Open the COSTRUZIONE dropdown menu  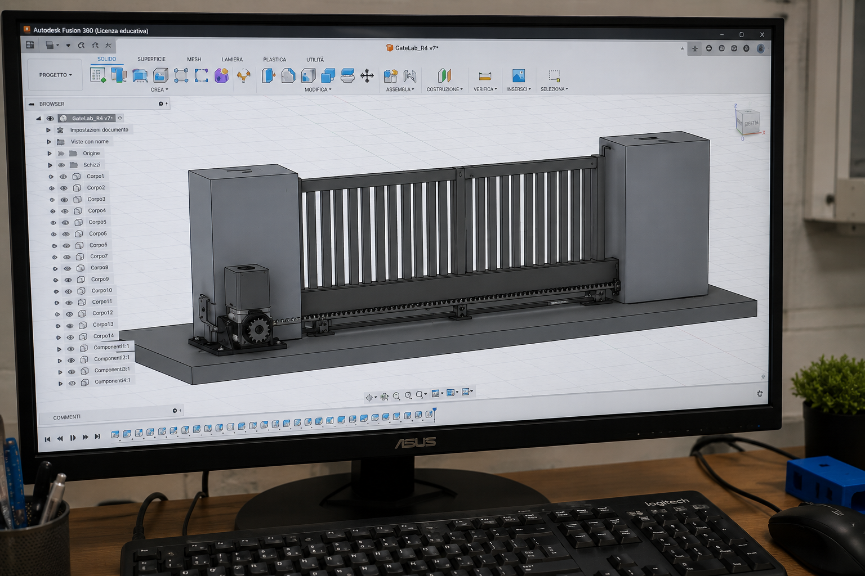(445, 89)
